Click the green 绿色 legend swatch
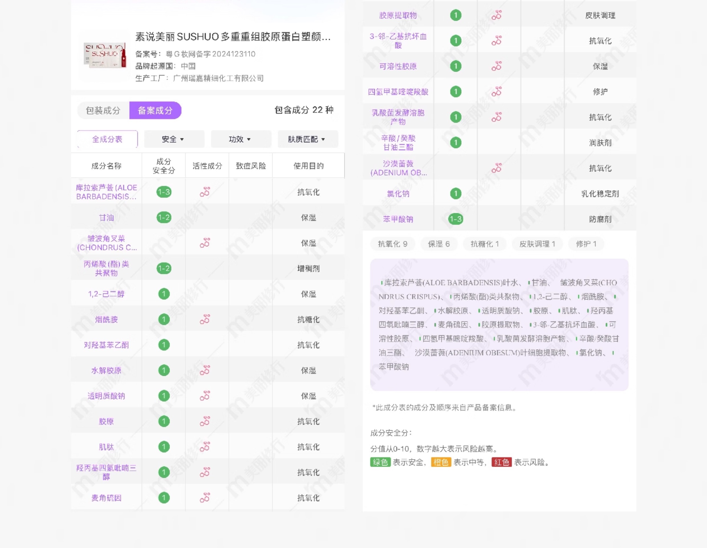This screenshot has height=548, width=707. pos(380,462)
